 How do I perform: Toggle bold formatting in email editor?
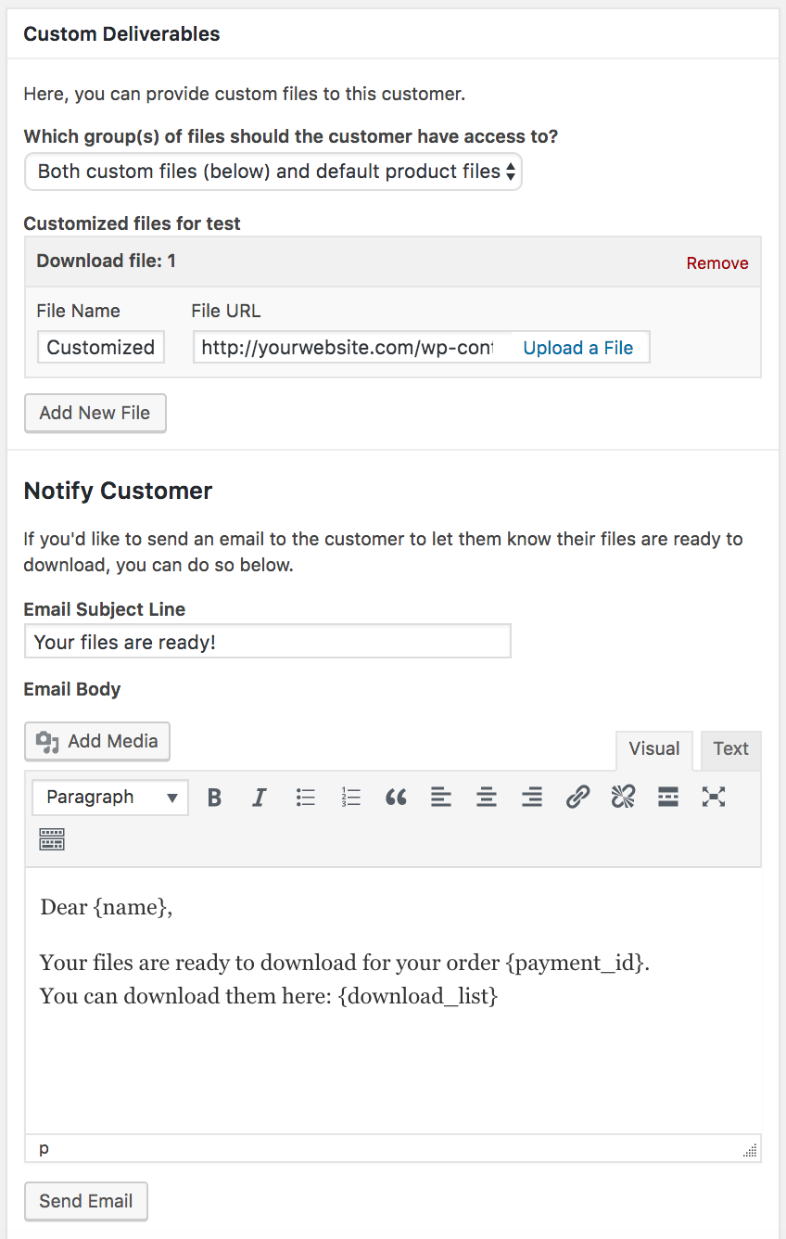tap(214, 798)
